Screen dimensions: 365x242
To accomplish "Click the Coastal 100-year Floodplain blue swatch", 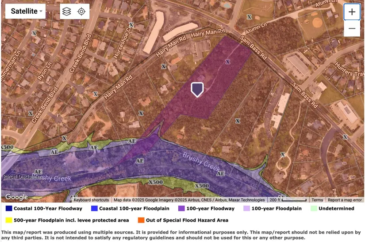I will click(94, 208).
